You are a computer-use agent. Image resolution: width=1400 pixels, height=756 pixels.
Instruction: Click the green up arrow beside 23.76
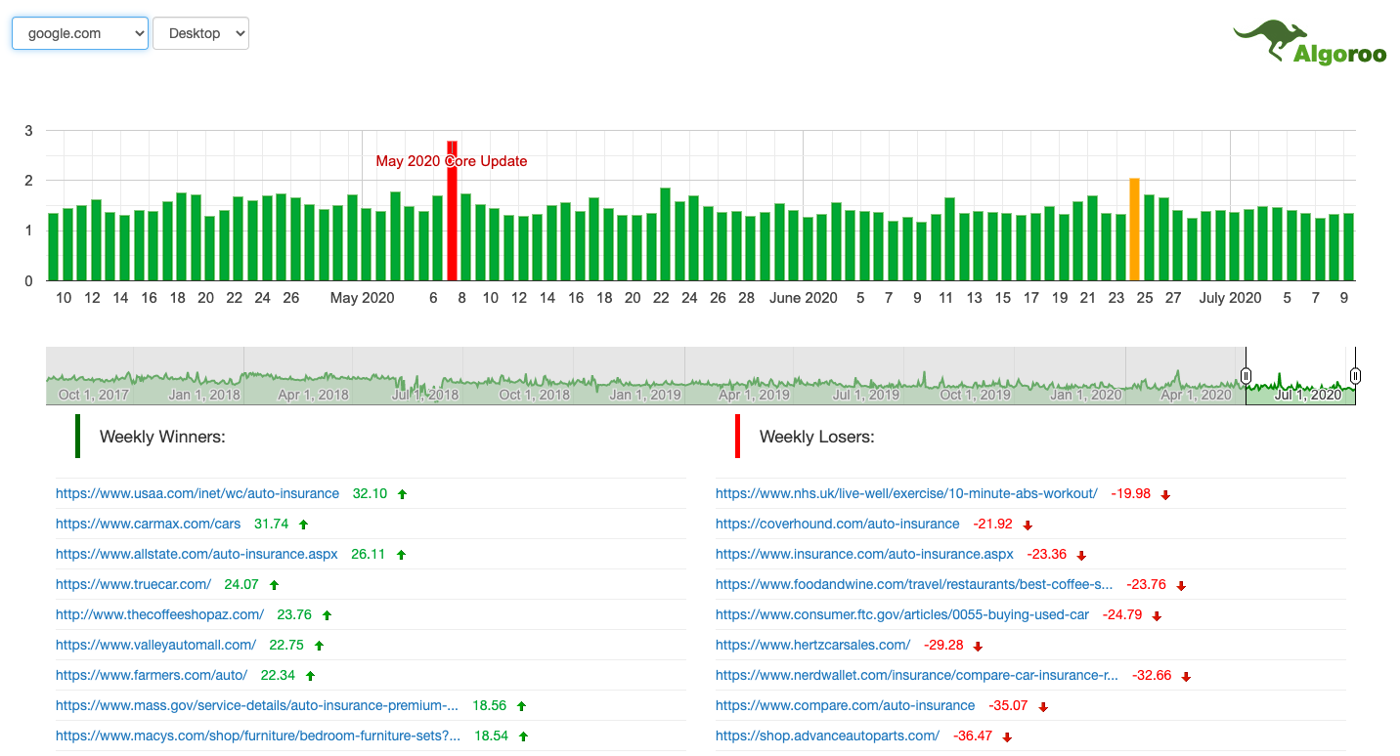[327, 615]
